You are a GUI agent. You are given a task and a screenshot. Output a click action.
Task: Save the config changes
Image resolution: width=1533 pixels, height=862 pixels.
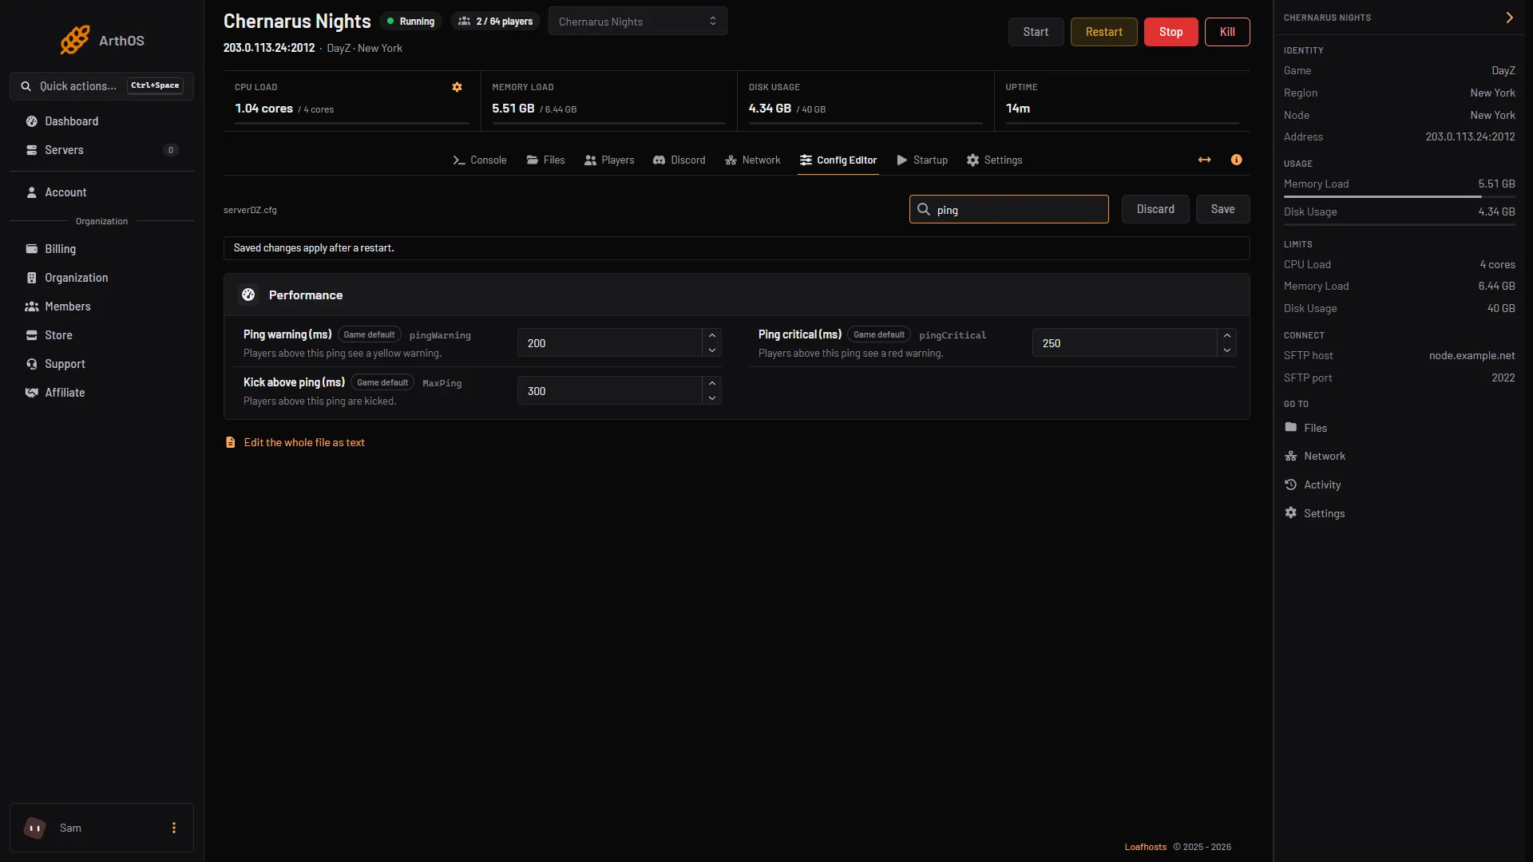click(x=1222, y=209)
